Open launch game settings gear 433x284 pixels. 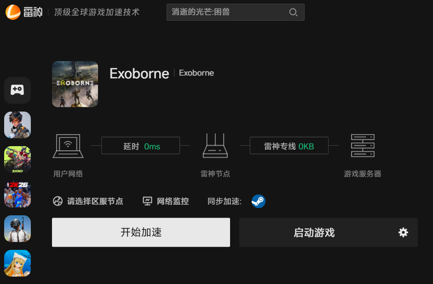403,232
